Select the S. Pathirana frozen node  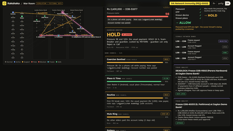pyautogui.click(x=59, y=35)
